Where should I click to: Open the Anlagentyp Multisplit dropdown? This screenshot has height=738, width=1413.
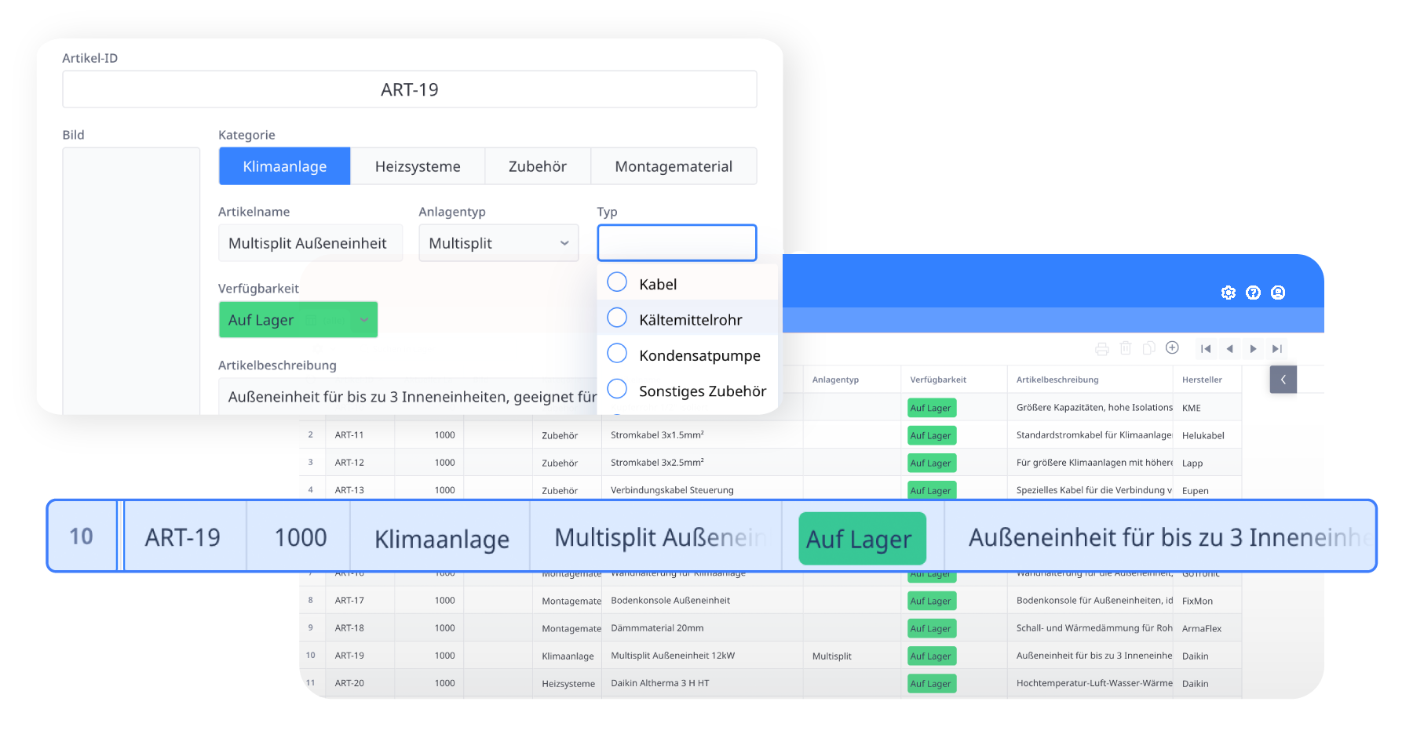498,242
